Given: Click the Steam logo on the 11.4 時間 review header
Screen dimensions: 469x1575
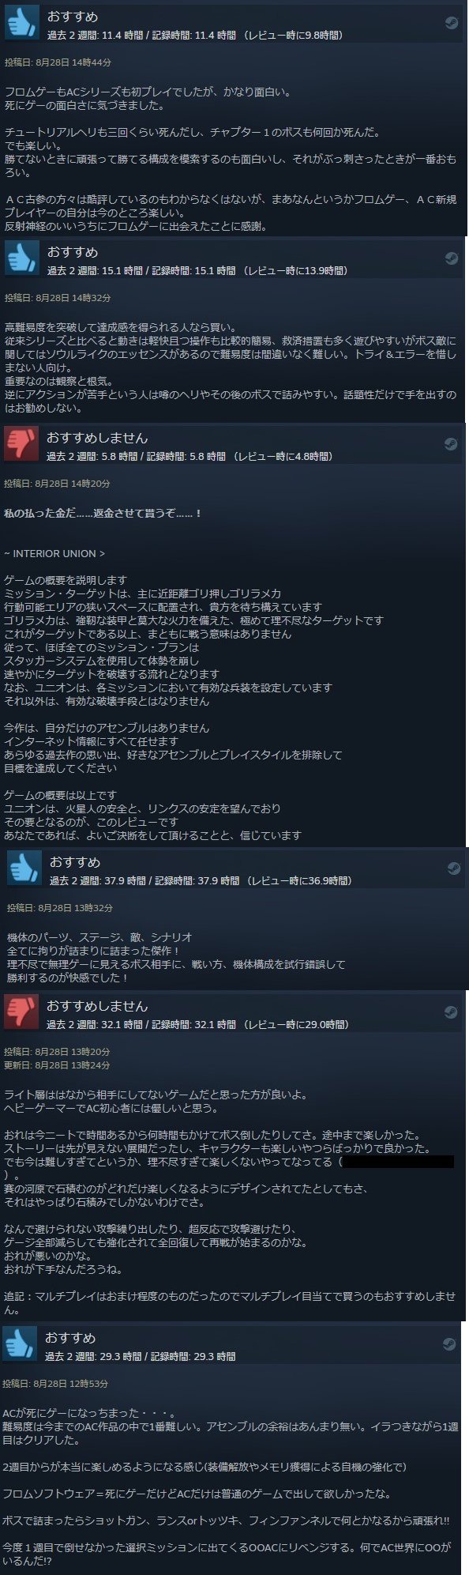Looking at the screenshot, I should (x=450, y=23).
